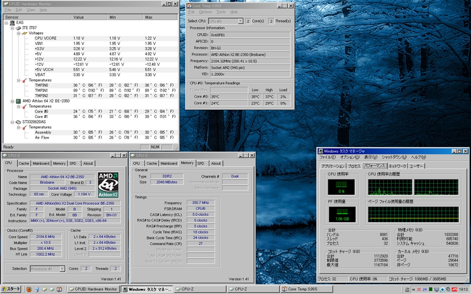Open the Processor #1 selection dropdown
The height and width of the screenshot is (294, 471).
(x=47, y=269)
